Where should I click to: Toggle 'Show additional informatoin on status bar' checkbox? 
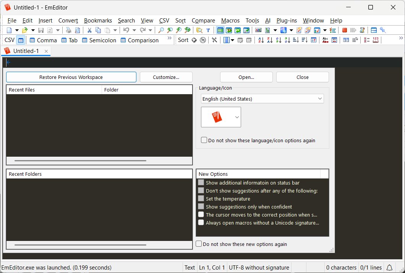tap(201, 183)
